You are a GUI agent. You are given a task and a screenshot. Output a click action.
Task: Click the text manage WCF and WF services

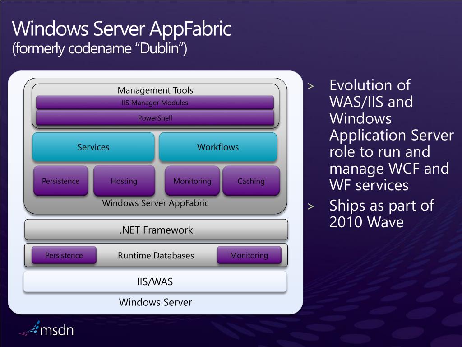[389, 177]
